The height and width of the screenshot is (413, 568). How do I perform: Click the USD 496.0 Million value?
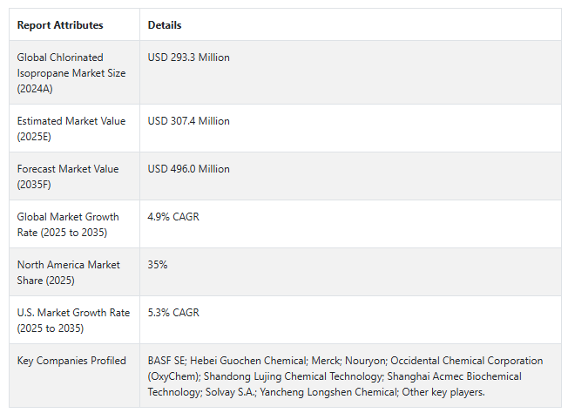click(x=189, y=169)
